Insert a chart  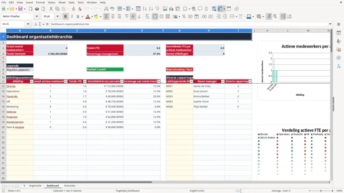[x=171, y=9]
